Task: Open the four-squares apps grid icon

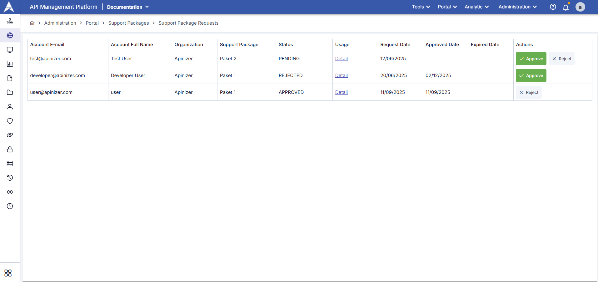Action: [8, 273]
